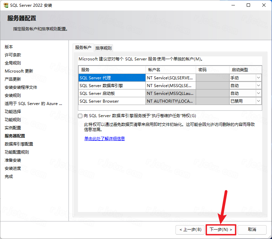The width and height of the screenshot is (272, 239).
Task: Click the 密码 column header
Action: [x=213, y=70]
